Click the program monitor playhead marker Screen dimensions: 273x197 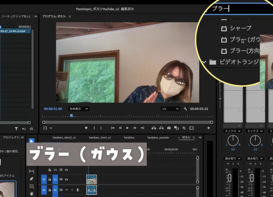(71, 116)
